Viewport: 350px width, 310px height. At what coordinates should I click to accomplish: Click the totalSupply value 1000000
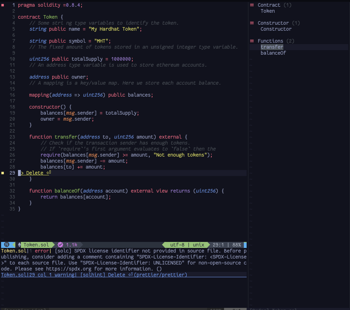tap(121, 59)
